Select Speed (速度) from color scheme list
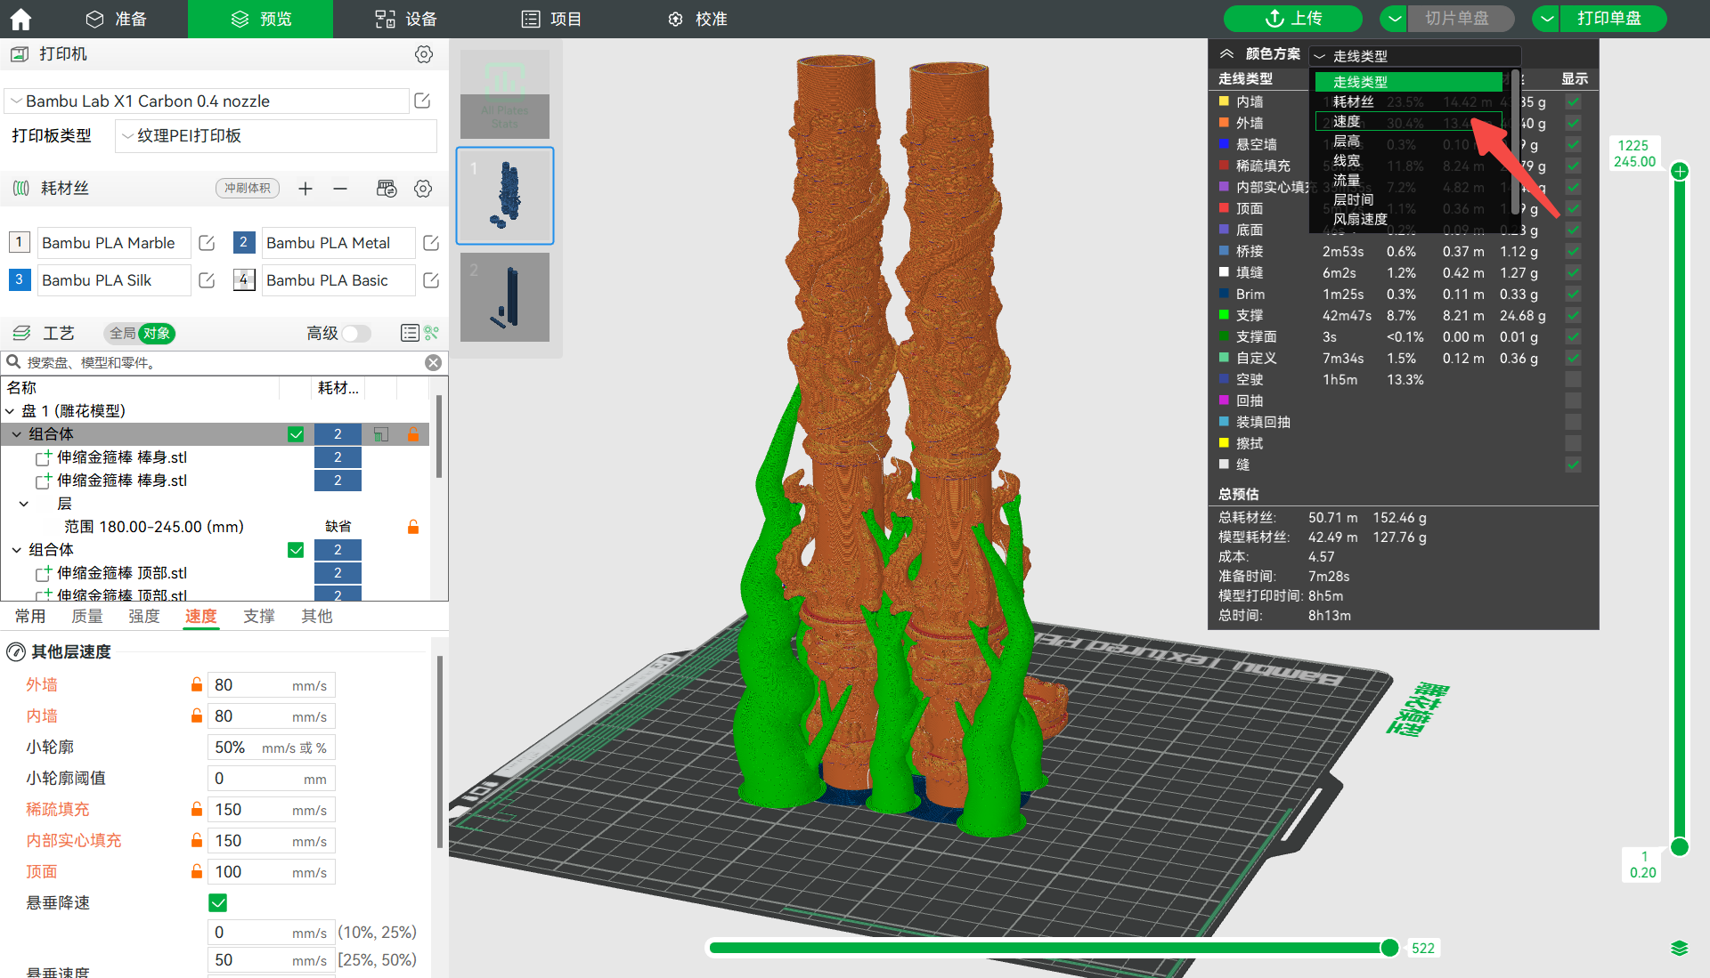This screenshot has height=978, width=1710. point(1408,121)
